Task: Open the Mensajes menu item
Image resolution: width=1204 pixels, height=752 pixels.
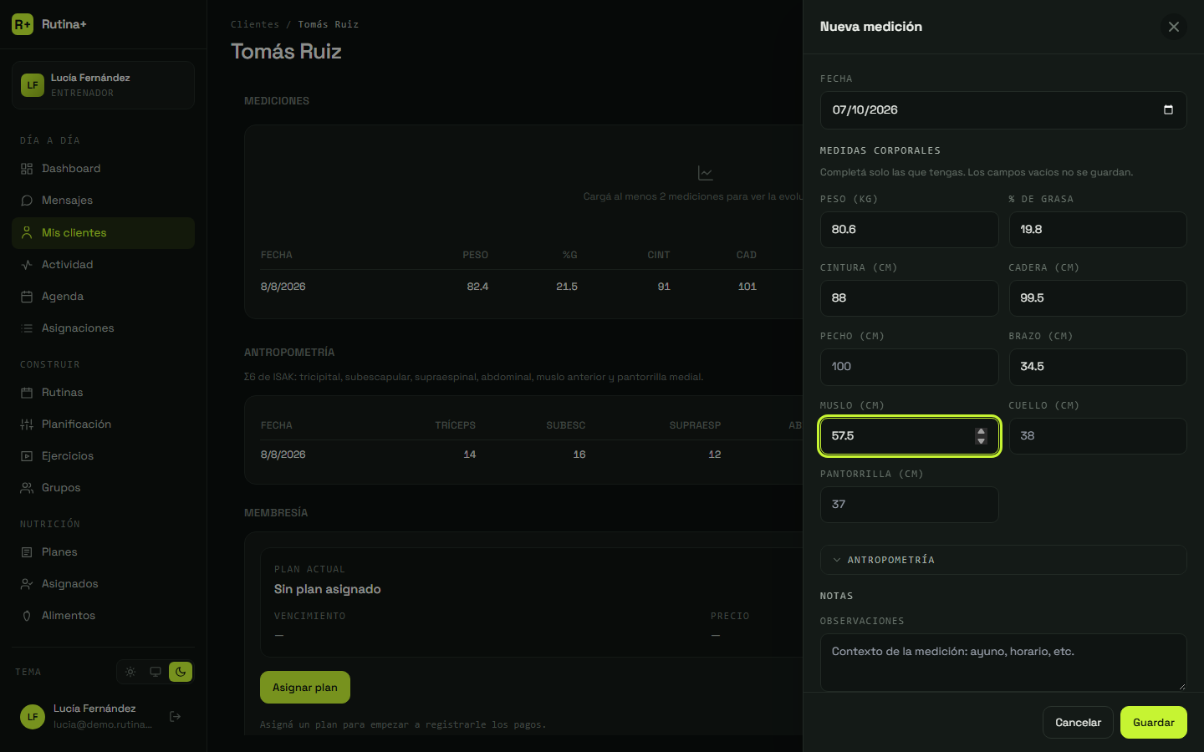Action: 104,201
